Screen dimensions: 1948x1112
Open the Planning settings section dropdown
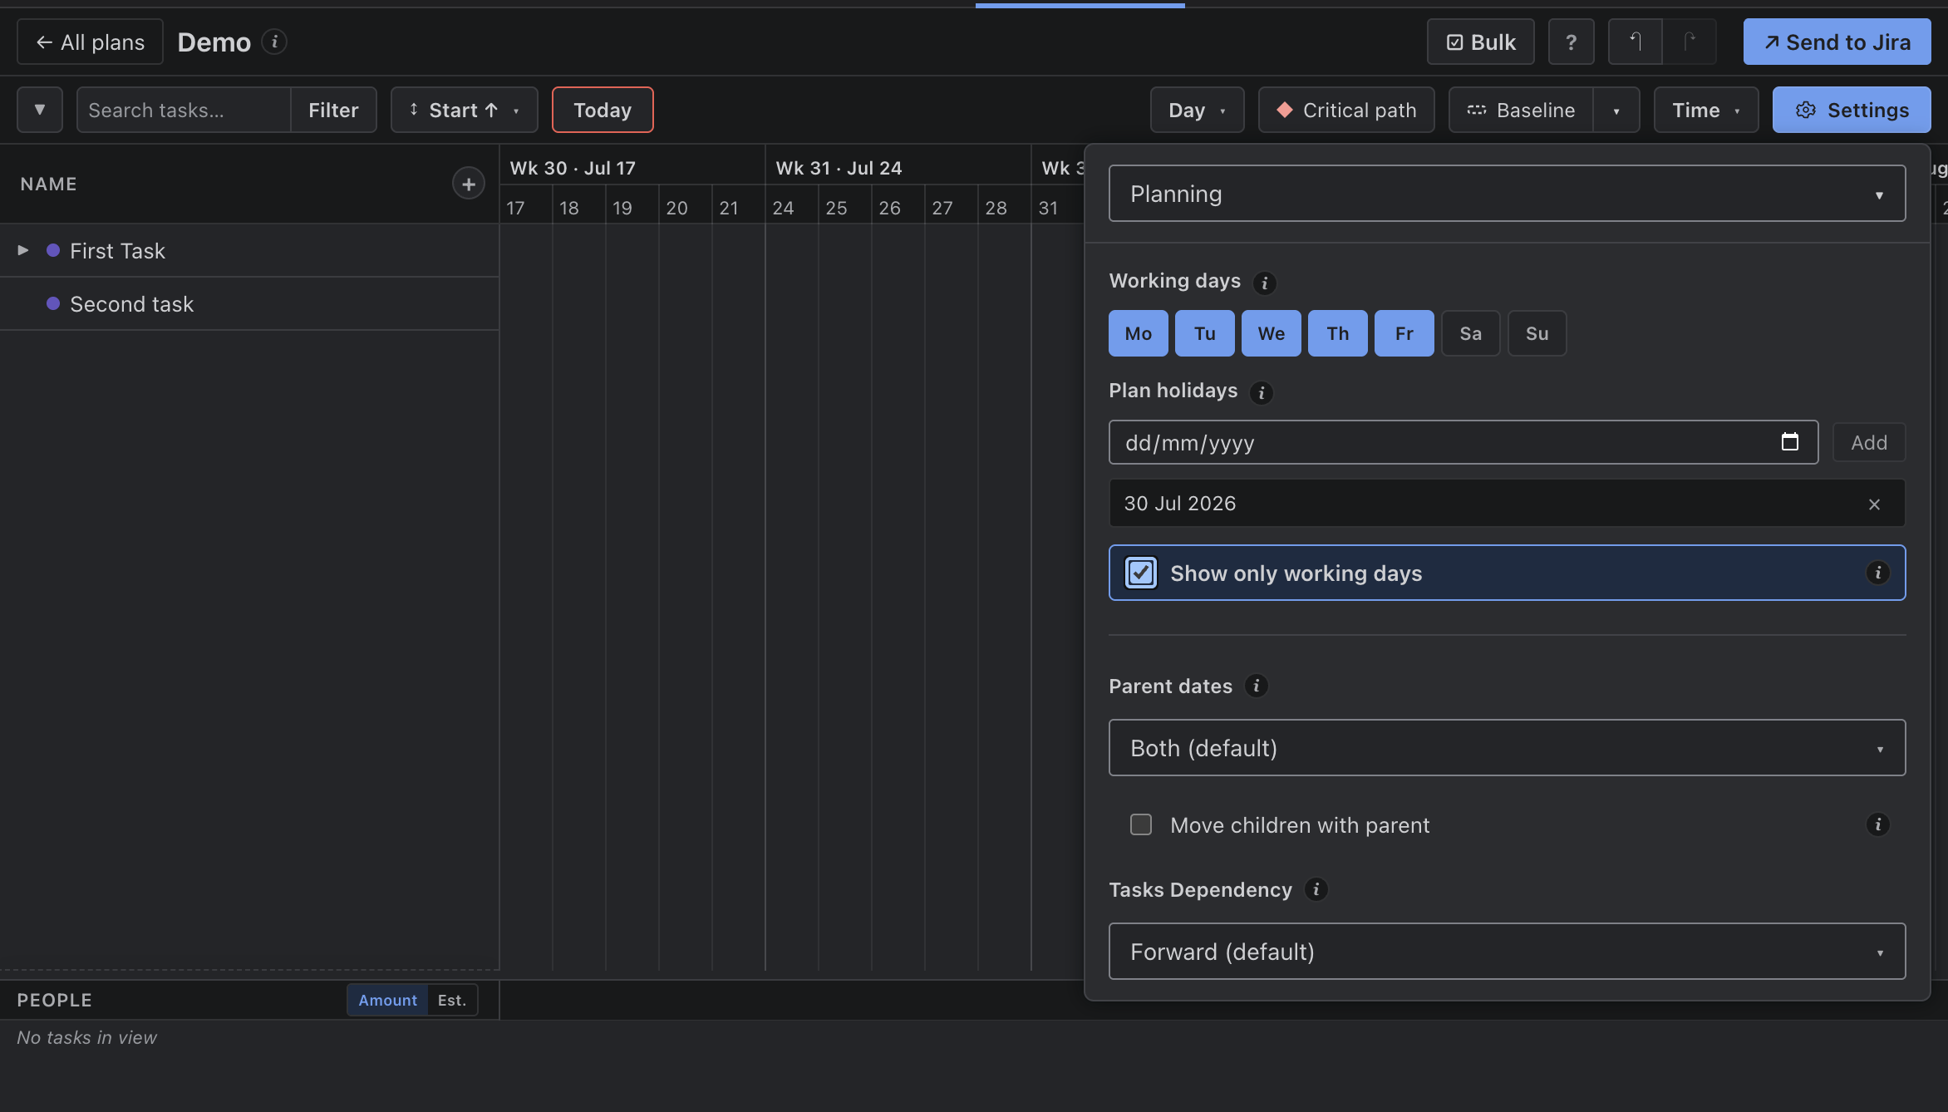1507,194
